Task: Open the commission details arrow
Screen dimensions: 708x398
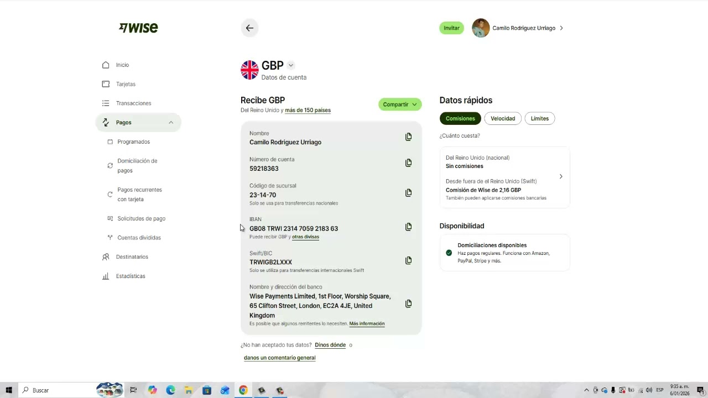Action: tap(561, 177)
